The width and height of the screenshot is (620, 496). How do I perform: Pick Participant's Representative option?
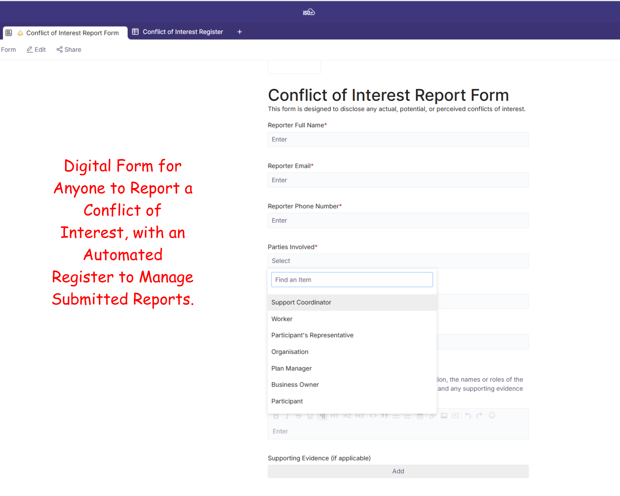(x=312, y=335)
